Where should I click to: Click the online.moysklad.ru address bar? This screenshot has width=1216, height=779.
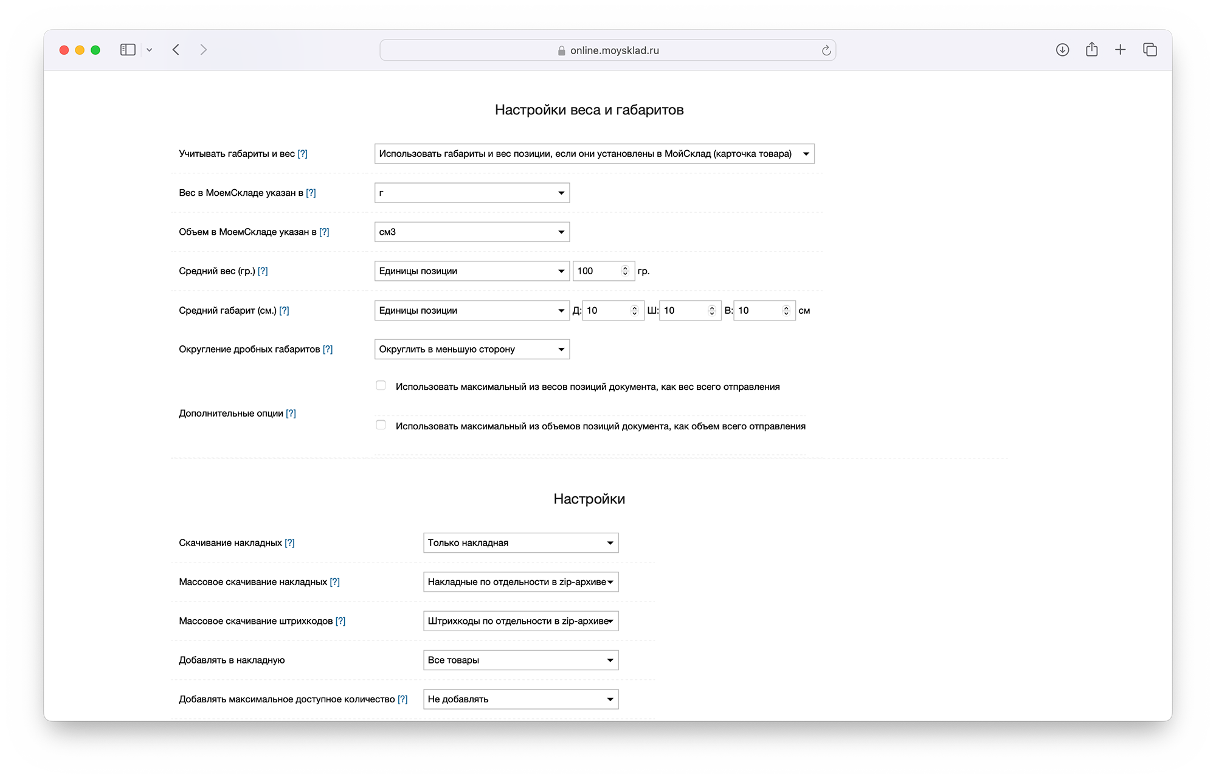click(x=607, y=50)
